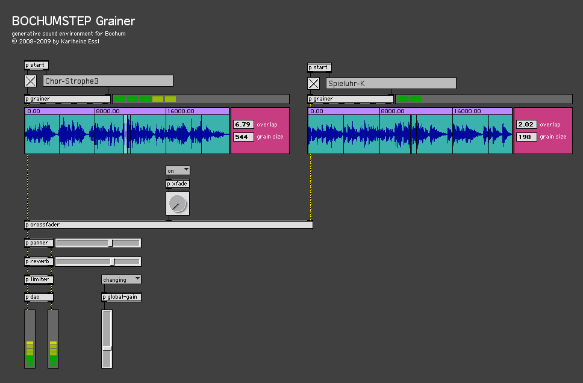Click the 'p crossfader' object bar

[168, 225]
